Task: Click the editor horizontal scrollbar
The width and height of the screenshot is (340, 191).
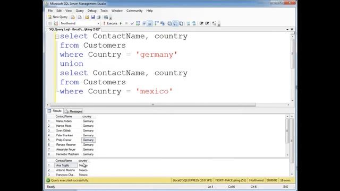Action: pos(152,105)
